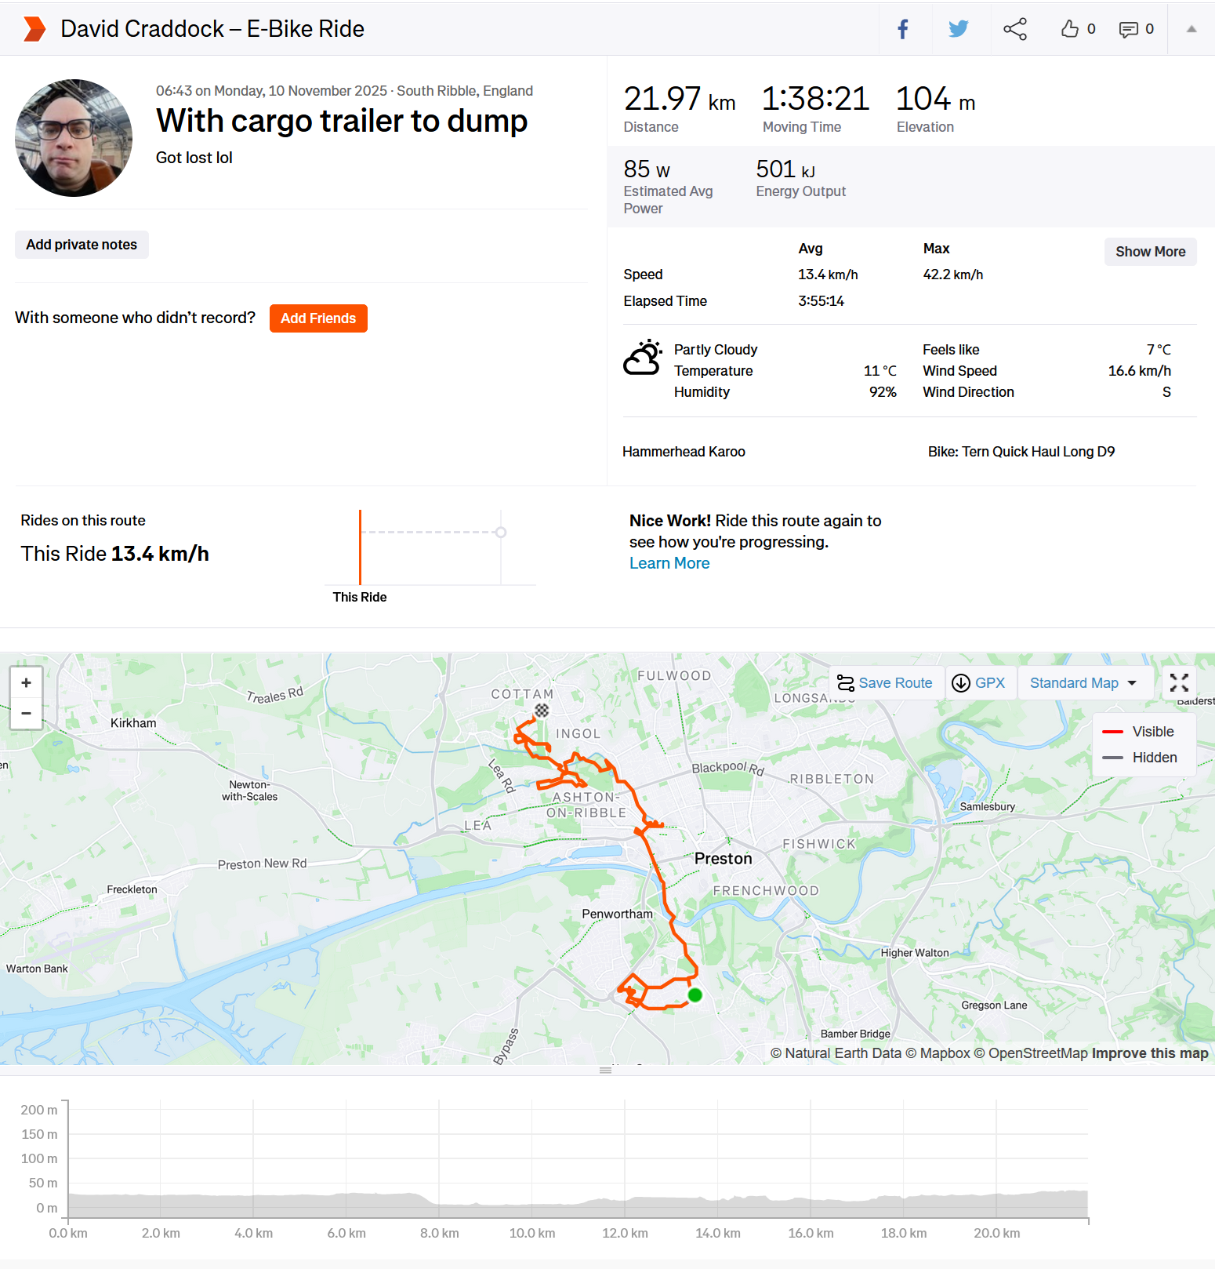The height and width of the screenshot is (1269, 1215).
Task: Collapse the header with the up arrow
Action: pos(1191,29)
